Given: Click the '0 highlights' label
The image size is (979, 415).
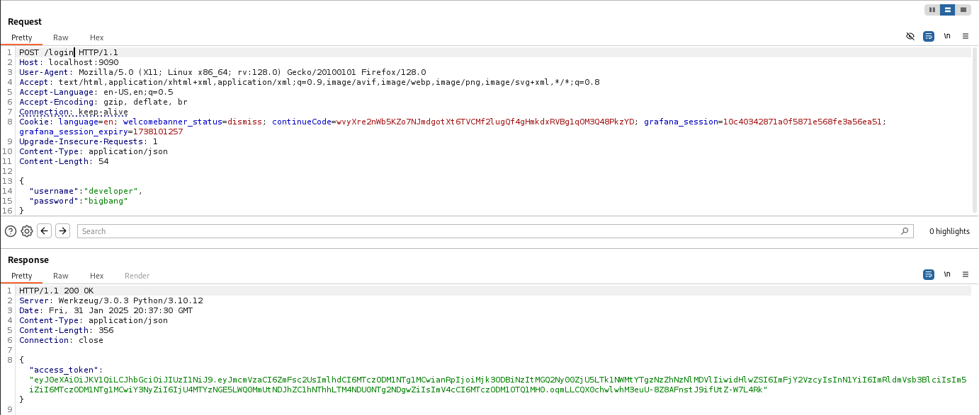Looking at the screenshot, I should click(949, 231).
